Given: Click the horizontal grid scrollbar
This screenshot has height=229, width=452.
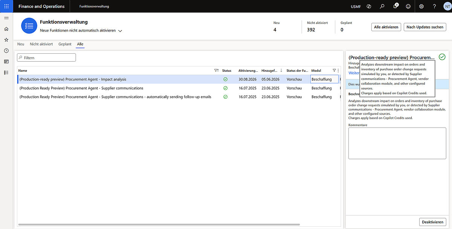Looking at the screenshot, I should coord(159,224).
